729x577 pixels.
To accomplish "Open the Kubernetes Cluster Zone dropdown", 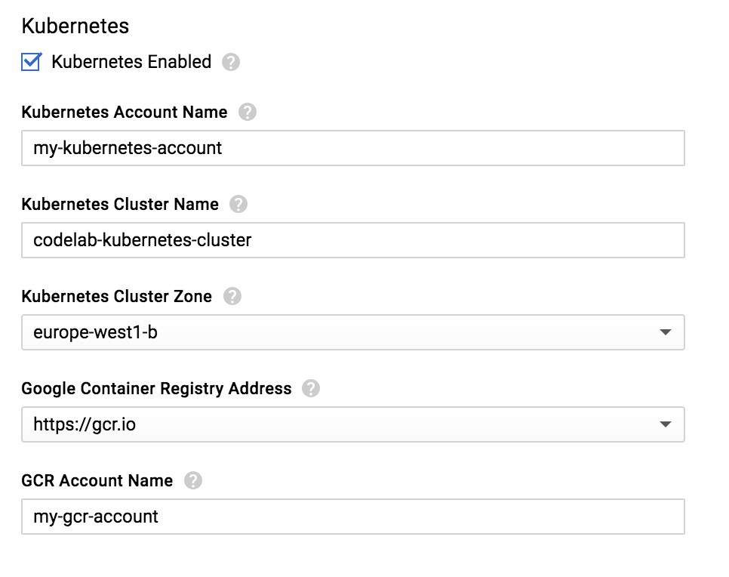I will [x=665, y=332].
